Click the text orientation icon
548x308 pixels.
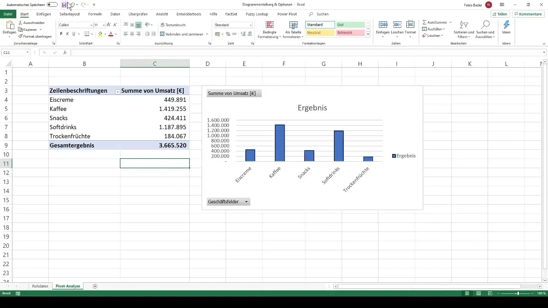click(147, 25)
